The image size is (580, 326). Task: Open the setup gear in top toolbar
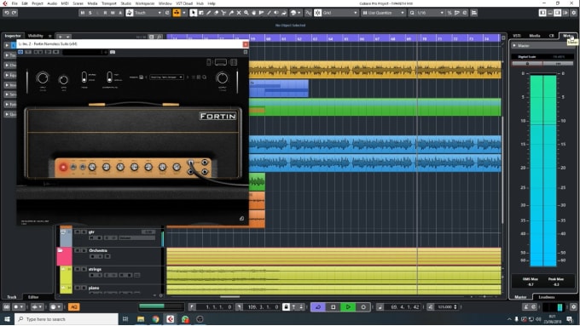(574, 13)
